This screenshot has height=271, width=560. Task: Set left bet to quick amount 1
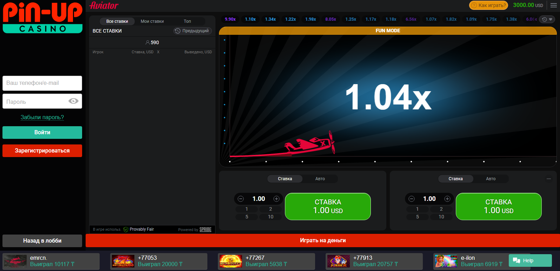pos(247,209)
